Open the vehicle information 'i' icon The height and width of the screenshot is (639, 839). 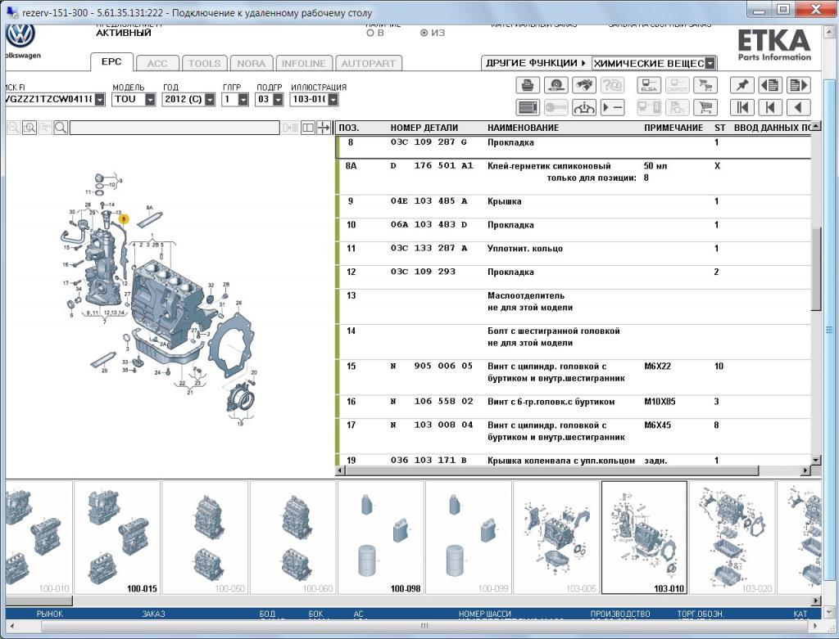[x=583, y=107]
